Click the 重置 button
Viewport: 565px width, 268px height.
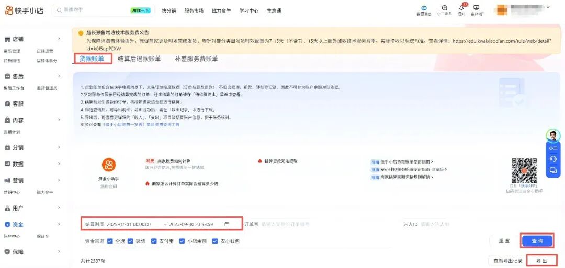[504, 241]
